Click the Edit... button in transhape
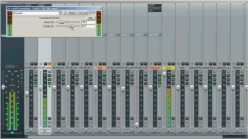 click(91, 18)
